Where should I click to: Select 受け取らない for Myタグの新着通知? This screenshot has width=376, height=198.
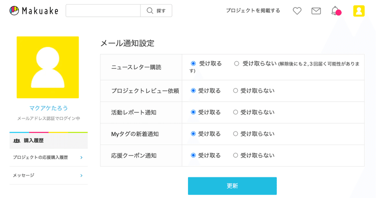pyautogui.click(x=235, y=133)
